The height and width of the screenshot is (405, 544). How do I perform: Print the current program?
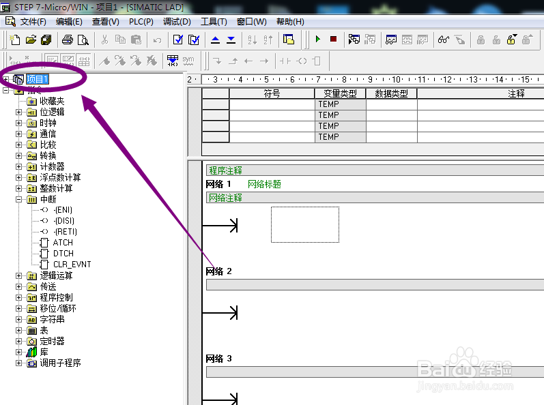[x=68, y=40]
